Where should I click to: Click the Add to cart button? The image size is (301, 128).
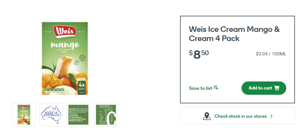pyautogui.click(x=264, y=88)
